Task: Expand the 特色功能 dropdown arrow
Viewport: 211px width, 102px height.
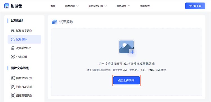Action: (129, 6)
